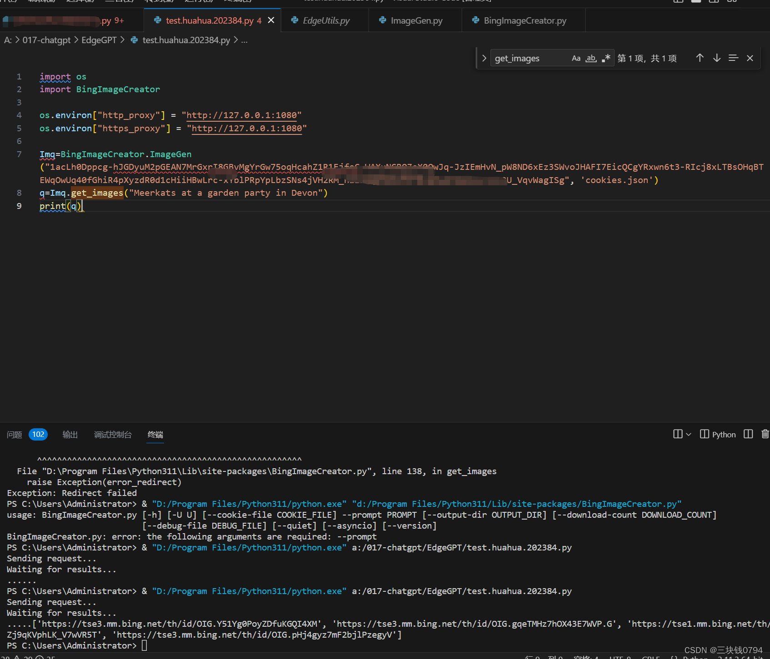
Task: Click EdgeGPT in the breadcrumbs
Action: point(99,40)
